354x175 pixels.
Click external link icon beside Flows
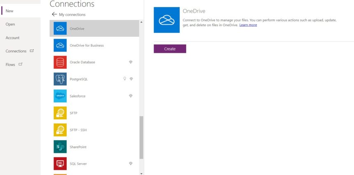click(x=21, y=64)
